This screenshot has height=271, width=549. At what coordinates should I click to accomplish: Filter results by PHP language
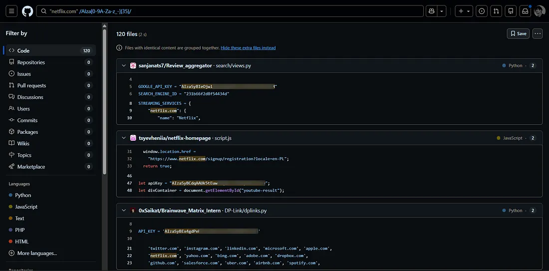click(50, 230)
